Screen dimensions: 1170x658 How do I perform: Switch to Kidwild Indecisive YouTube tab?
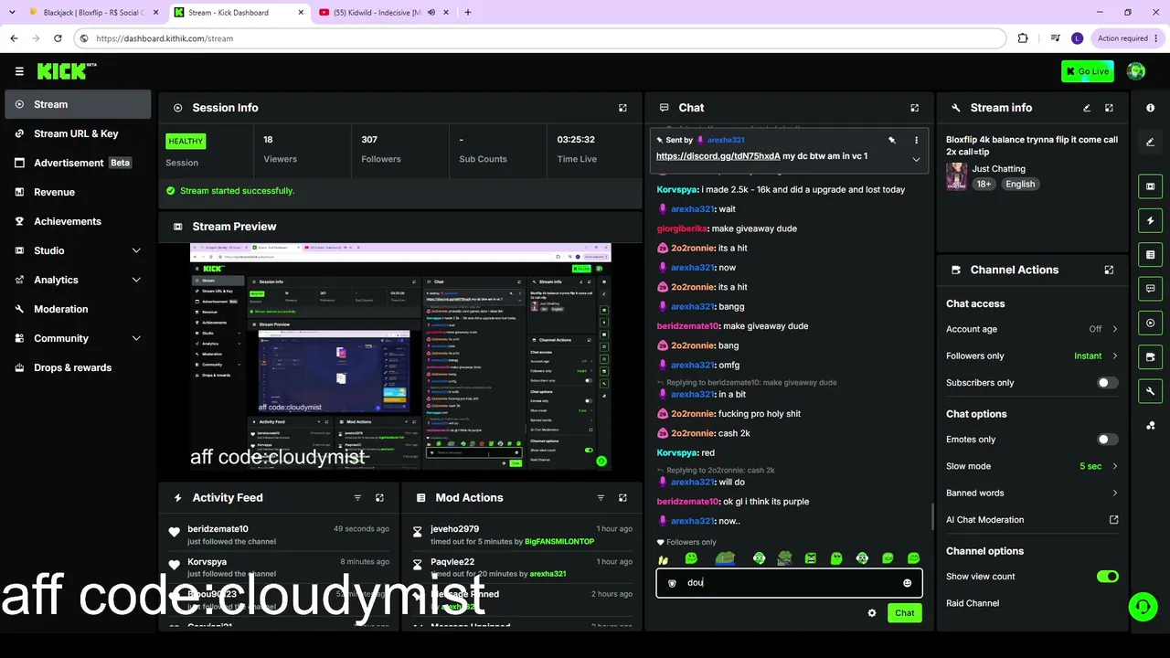coord(384,12)
